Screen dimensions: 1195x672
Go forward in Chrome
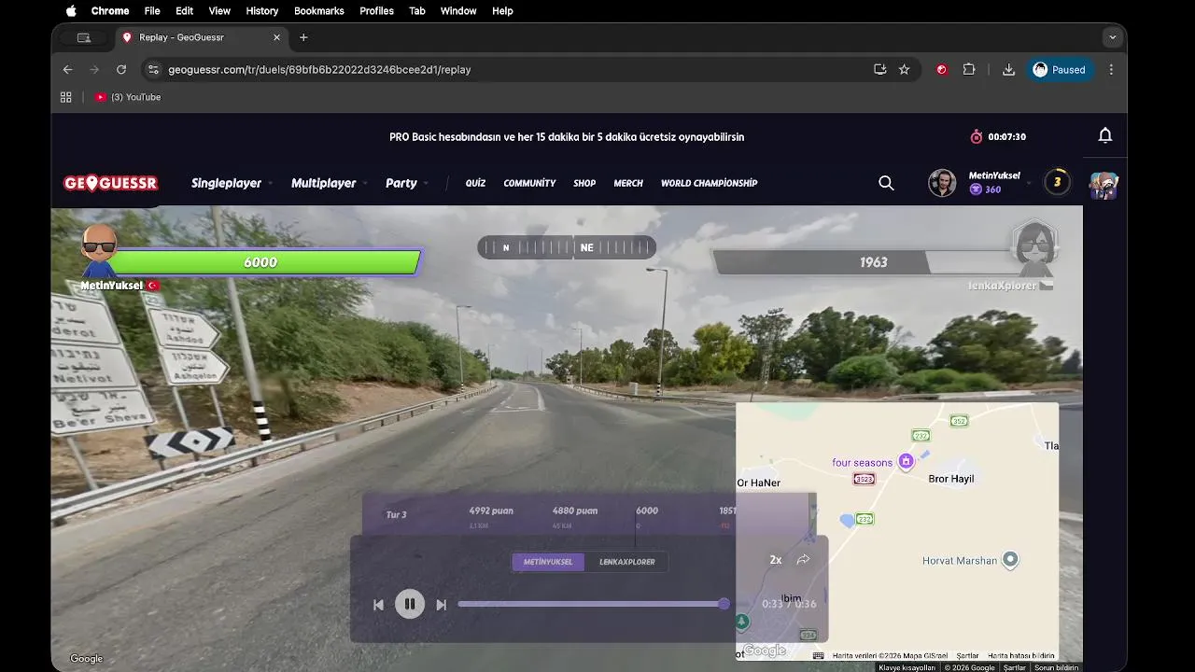pyautogui.click(x=93, y=69)
